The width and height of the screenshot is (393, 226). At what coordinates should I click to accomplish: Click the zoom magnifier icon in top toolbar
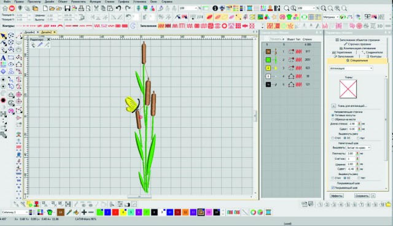(286, 8)
